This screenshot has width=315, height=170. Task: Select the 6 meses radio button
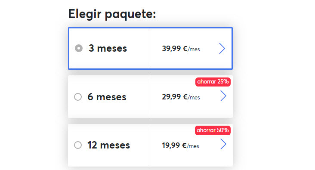coord(78,97)
